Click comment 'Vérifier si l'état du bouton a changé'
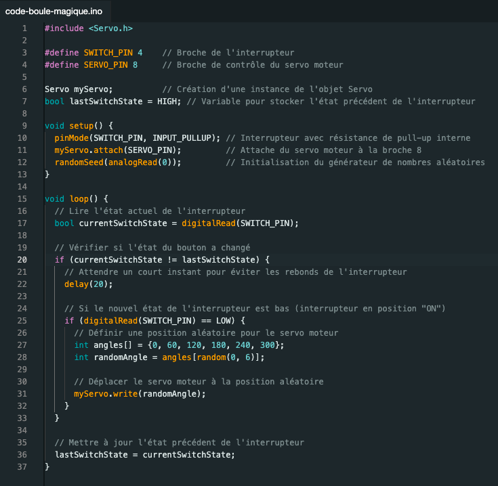The width and height of the screenshot is (498, 486). pos(152,248)
